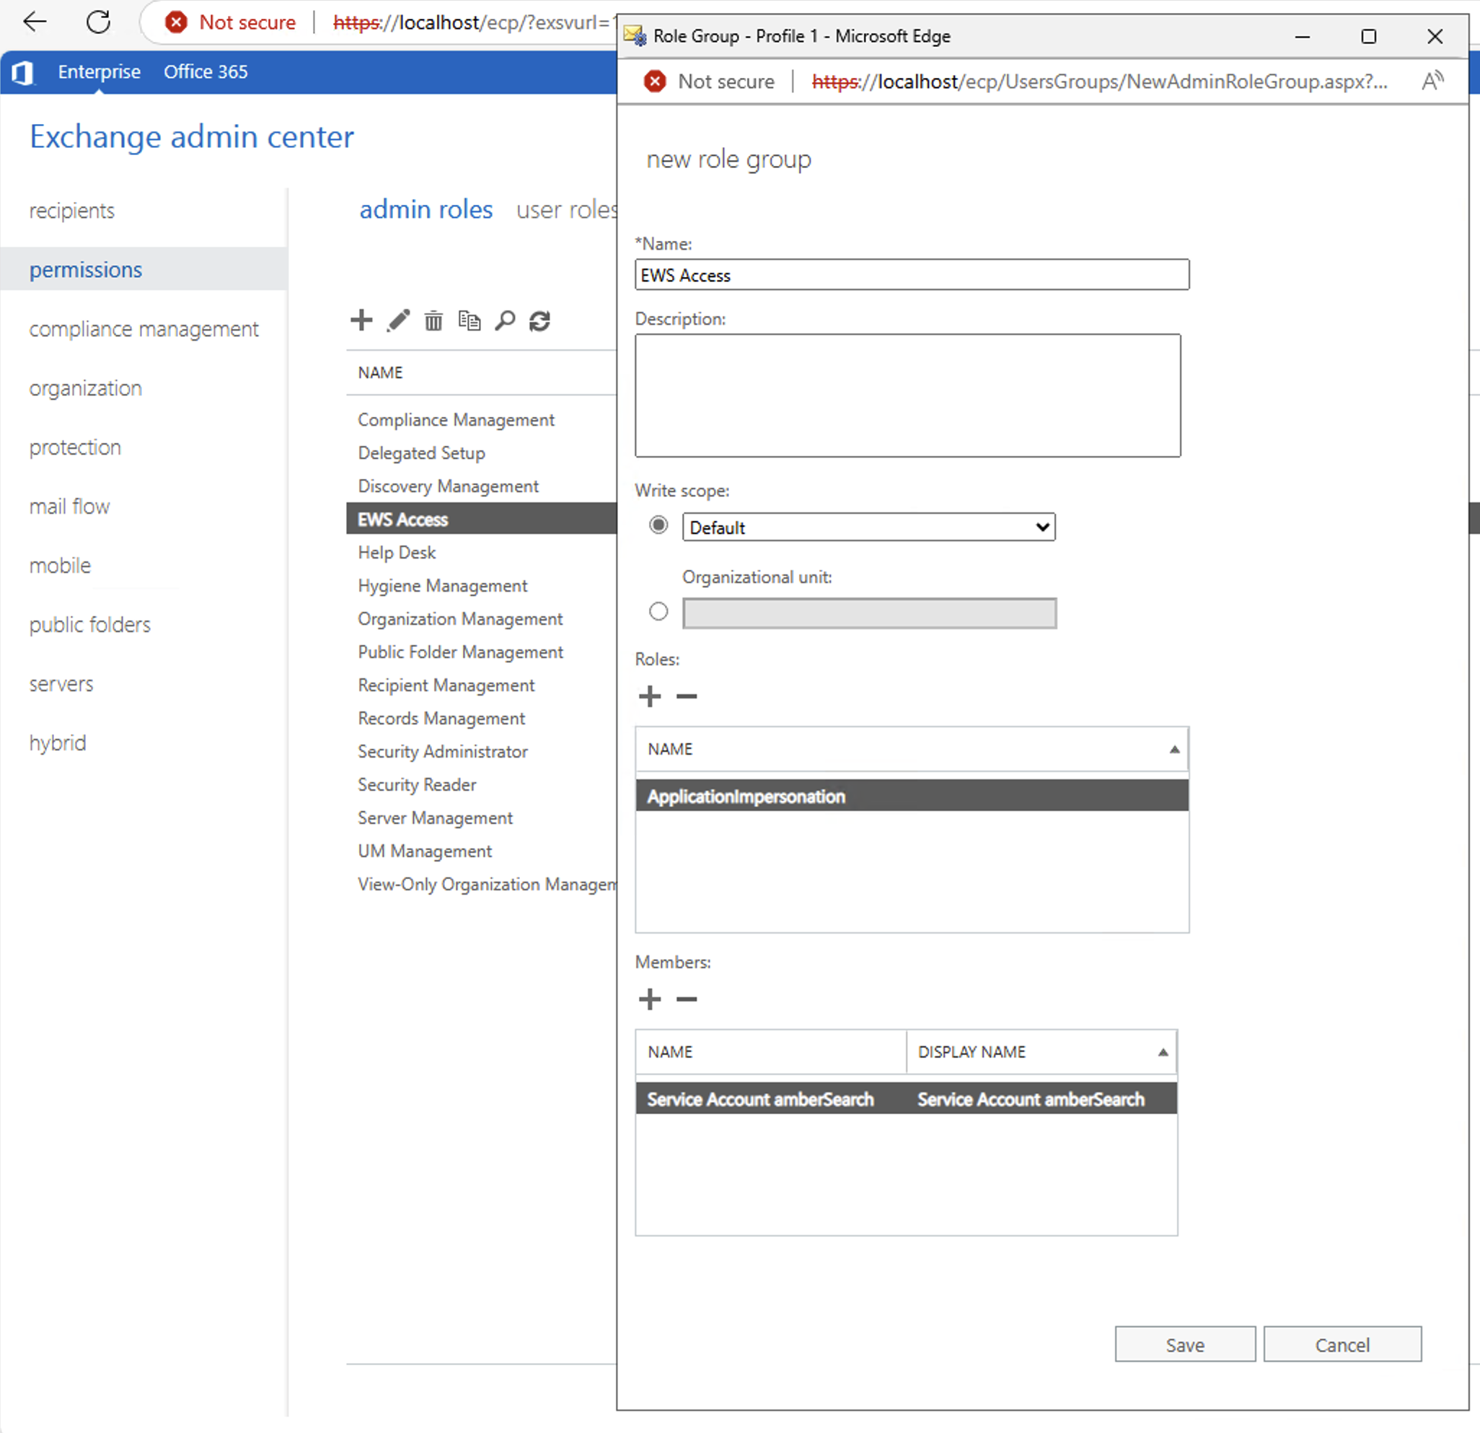Click the refresh icon in admin roles toolbar
Image resolution: width=1480 pixels, height=1433 pixels.
(540, 321)
